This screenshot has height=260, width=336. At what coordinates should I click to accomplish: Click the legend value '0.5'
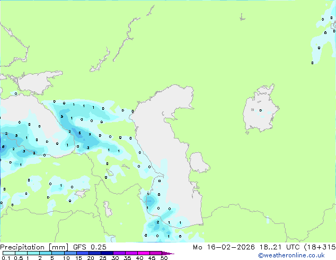tap(19, 258)
